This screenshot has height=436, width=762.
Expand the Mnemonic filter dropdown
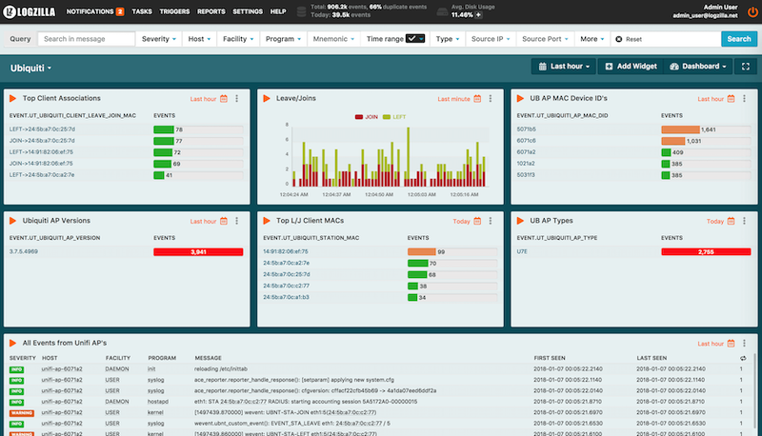(334, 39)
